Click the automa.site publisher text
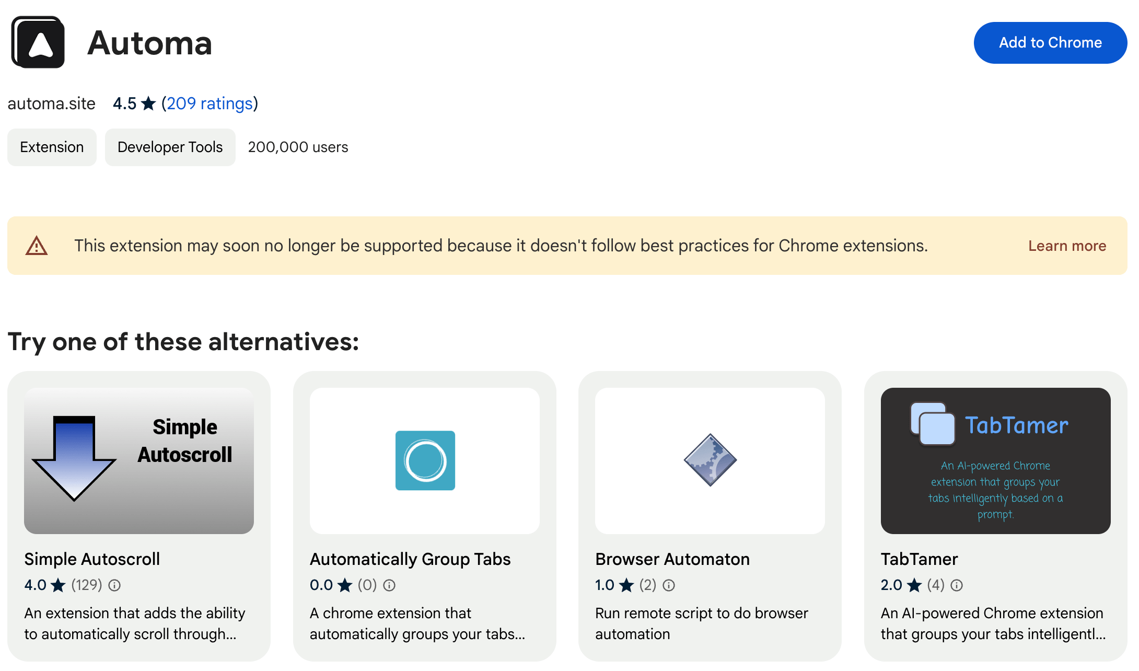1139x671 pixels. [51, 103]
